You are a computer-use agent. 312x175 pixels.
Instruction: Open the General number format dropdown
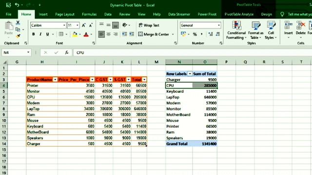click(219, 25)
